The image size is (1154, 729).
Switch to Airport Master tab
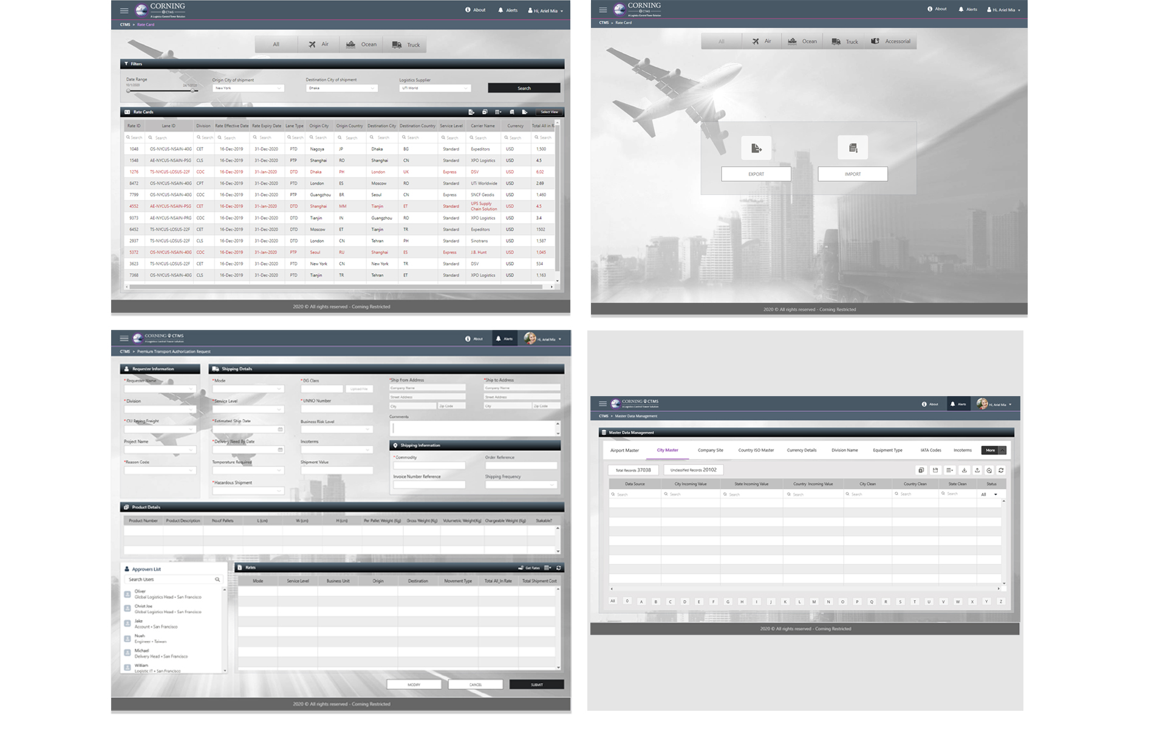[624, 450]
